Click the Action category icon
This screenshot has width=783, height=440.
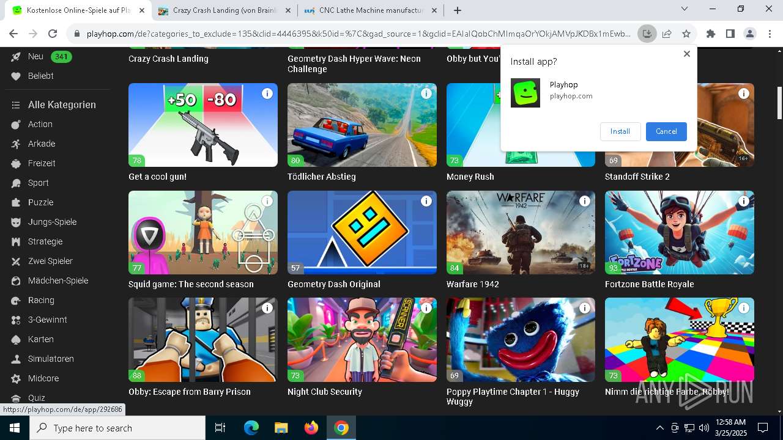click(16, 124)
